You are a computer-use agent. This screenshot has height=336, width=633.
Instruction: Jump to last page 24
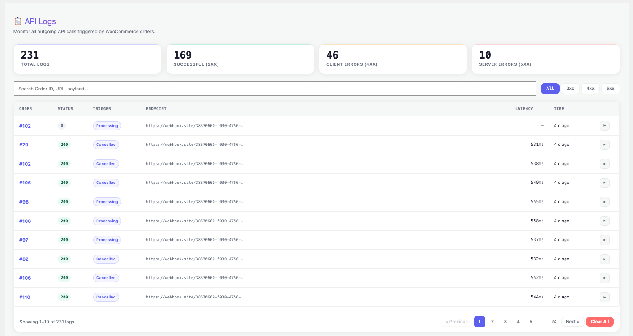click(554, 322)
